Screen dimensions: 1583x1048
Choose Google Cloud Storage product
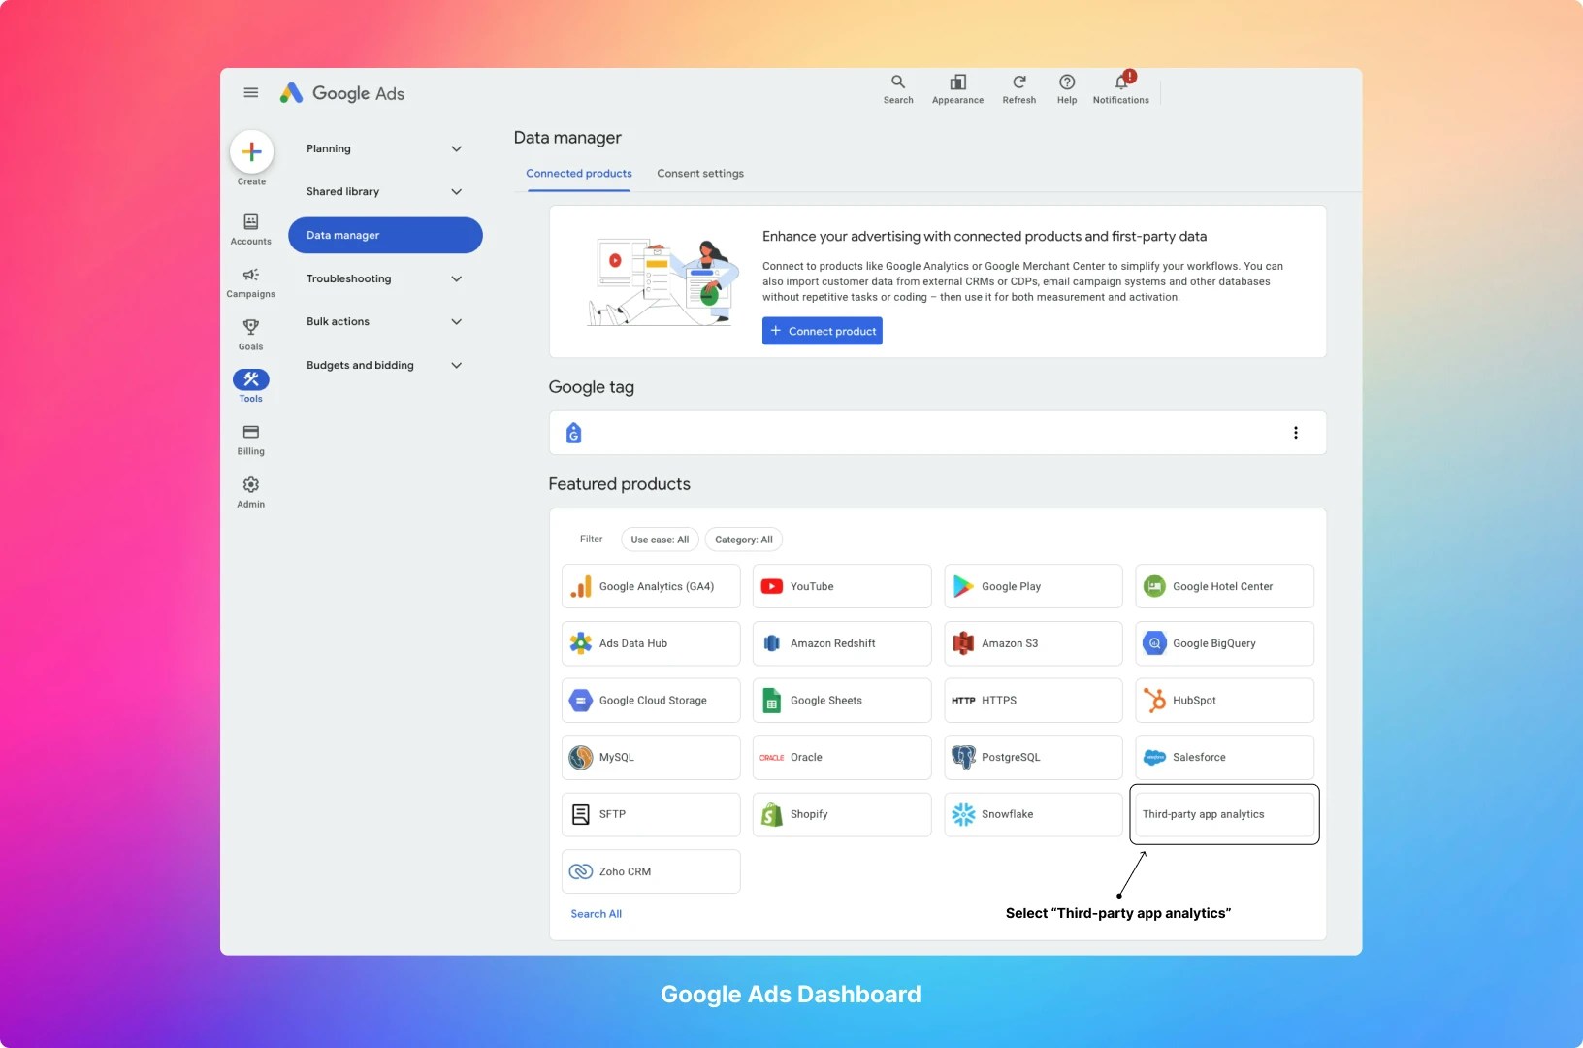pyautogui.click(x=651, y=701)
